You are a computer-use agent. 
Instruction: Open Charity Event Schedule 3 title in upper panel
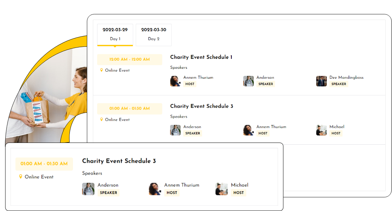pyautogui.click(x=202, y=106)
